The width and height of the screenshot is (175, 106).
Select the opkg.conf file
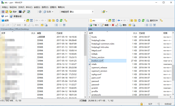(97, 74)
